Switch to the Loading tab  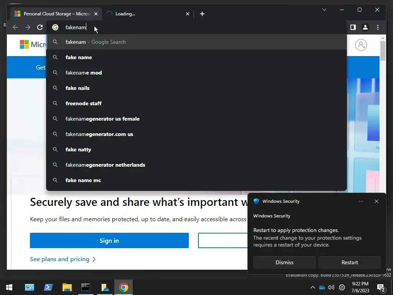coord(148,14)
